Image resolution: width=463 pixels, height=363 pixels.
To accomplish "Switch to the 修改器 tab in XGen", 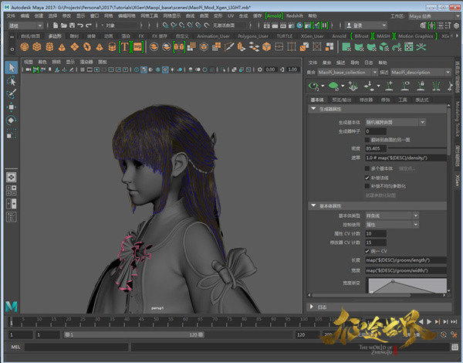I will pos(366,99).
